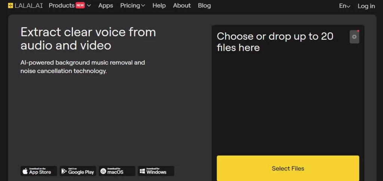The height and width of the screenshot is (181, 383).
Task: Go to the Apps page
Action: click(x=105, y=6)
